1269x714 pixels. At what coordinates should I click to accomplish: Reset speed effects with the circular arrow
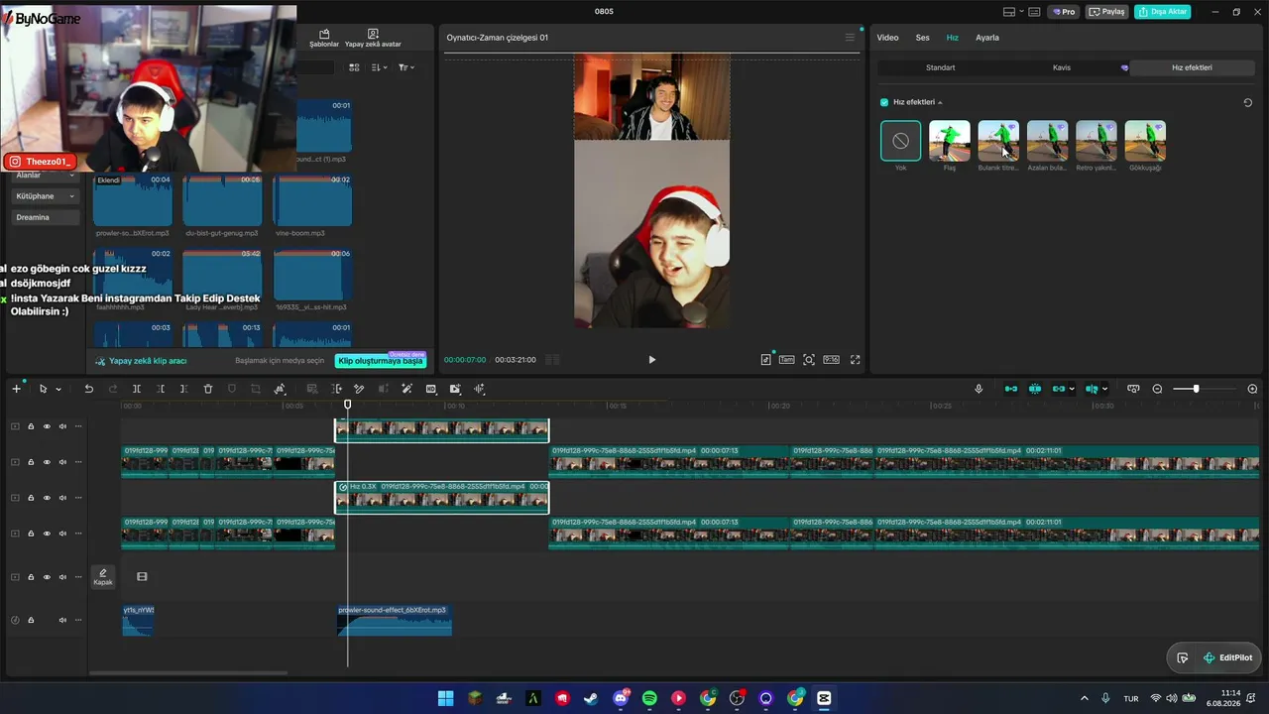[x=1248, y=102]
